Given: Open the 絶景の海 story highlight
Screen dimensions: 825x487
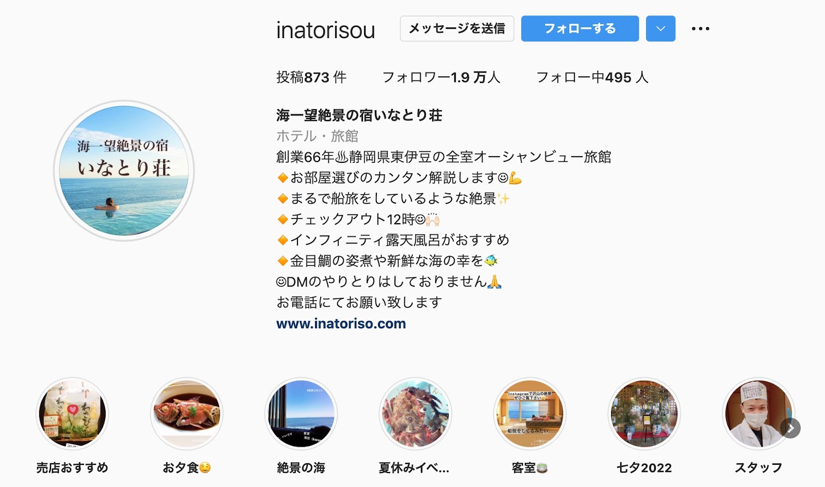Looking at the screenshot, I should click(x=301, y=414).
